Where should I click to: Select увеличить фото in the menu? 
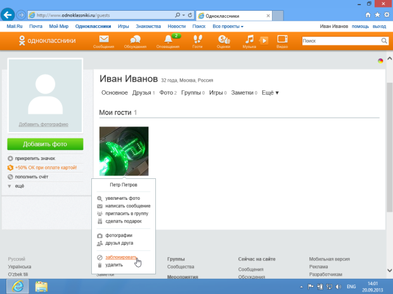122,199
